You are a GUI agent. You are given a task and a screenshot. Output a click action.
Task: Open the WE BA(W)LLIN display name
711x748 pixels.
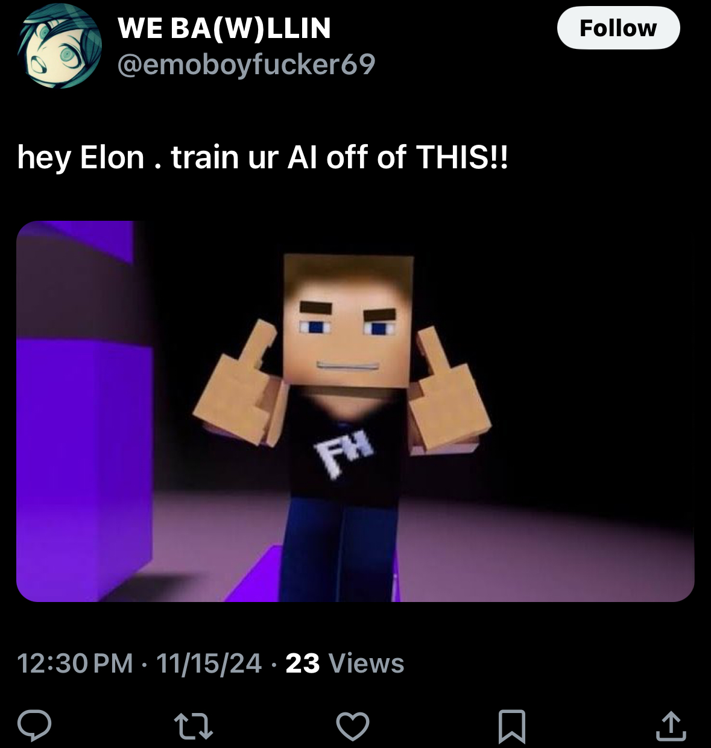pyautogui.click(x=224, y=28)
